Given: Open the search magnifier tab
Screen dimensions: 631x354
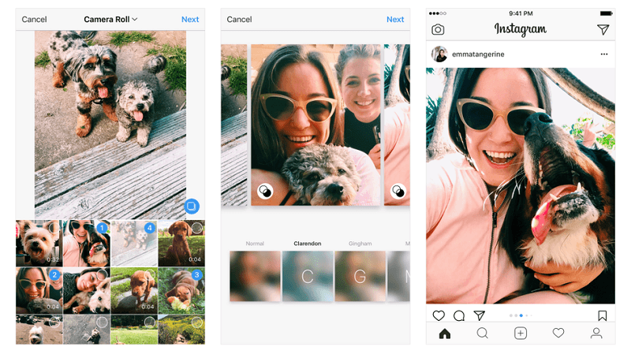Looking at the screenshot, I should tap(483, 334).
